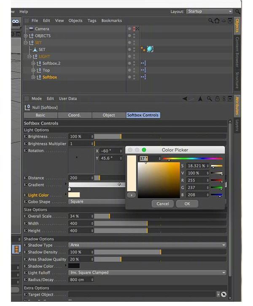Open new Attributes Manager window icon
This screenshot has height=306, width=253.
click(230, 98)
